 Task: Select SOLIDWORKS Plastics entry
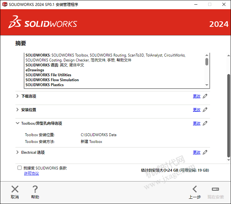45,85
